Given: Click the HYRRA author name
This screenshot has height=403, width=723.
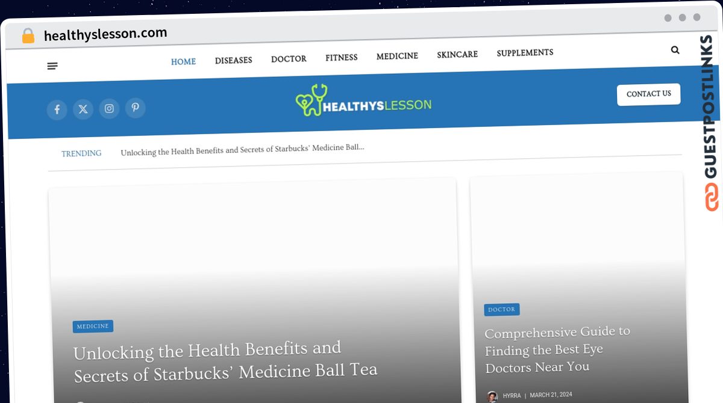Looking at the screenshot, I should click(x=512, y=396).
